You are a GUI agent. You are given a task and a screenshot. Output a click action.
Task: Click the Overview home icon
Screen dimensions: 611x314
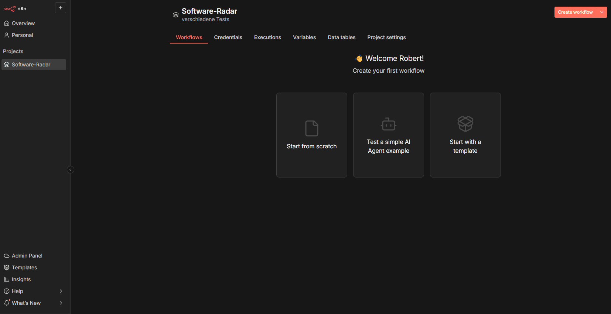point(7,23)
